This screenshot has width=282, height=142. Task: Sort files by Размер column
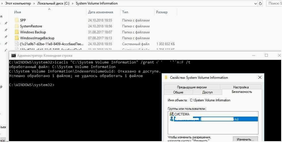coord(162,12)
